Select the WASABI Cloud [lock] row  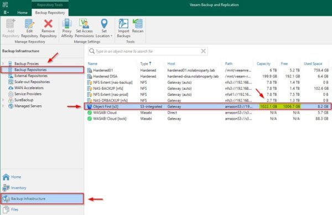(208, 119)
